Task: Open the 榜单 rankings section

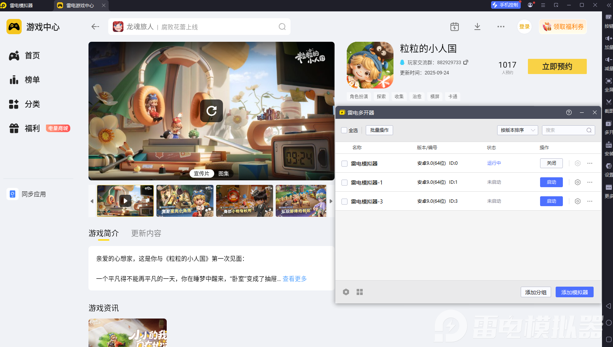Action: coord(24,80)
